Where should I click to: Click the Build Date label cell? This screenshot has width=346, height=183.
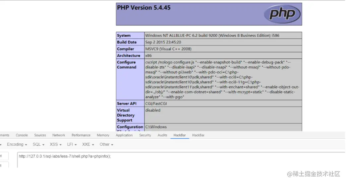(x=130, y=42)
